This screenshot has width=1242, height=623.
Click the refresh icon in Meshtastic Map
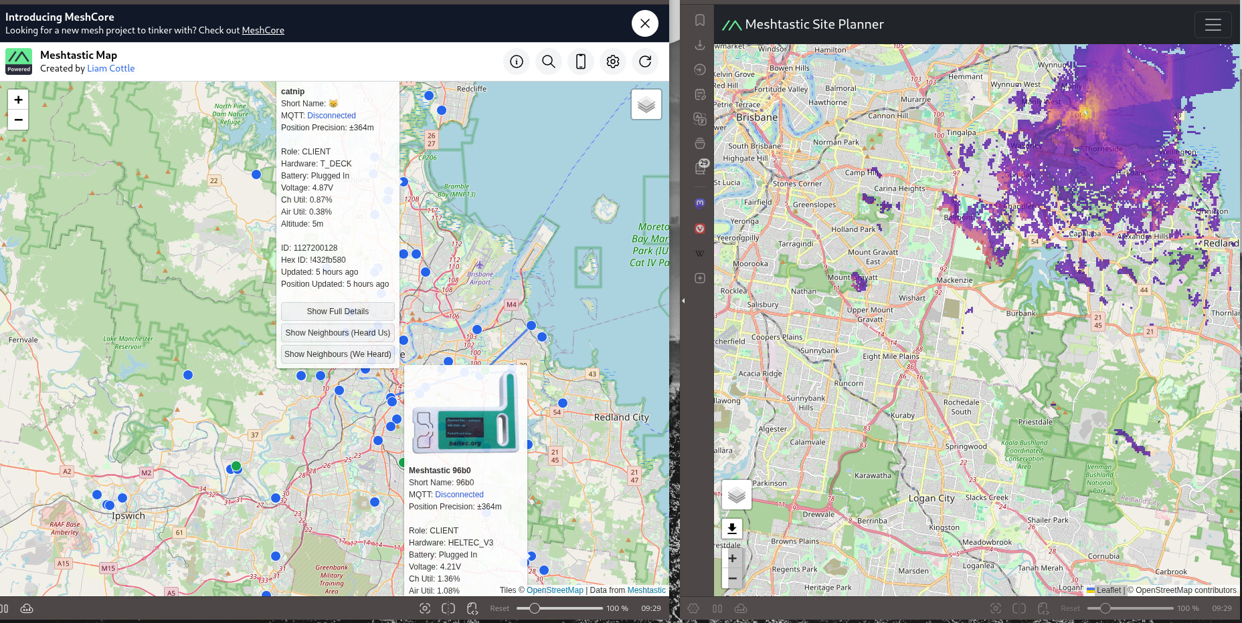[x=645, y=61]
